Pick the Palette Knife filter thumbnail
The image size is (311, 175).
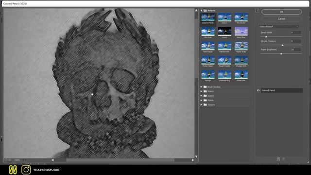(x=225, y=46)
